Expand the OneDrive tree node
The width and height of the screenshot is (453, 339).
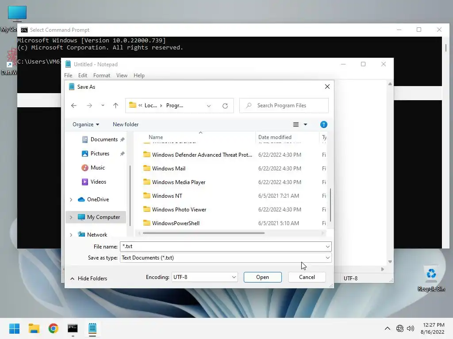coord(71,200)
